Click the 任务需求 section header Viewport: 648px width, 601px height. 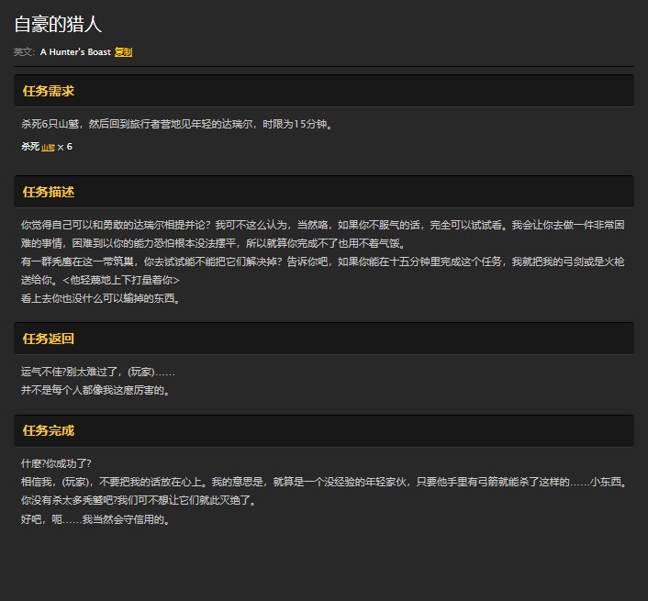coord(49,91)
